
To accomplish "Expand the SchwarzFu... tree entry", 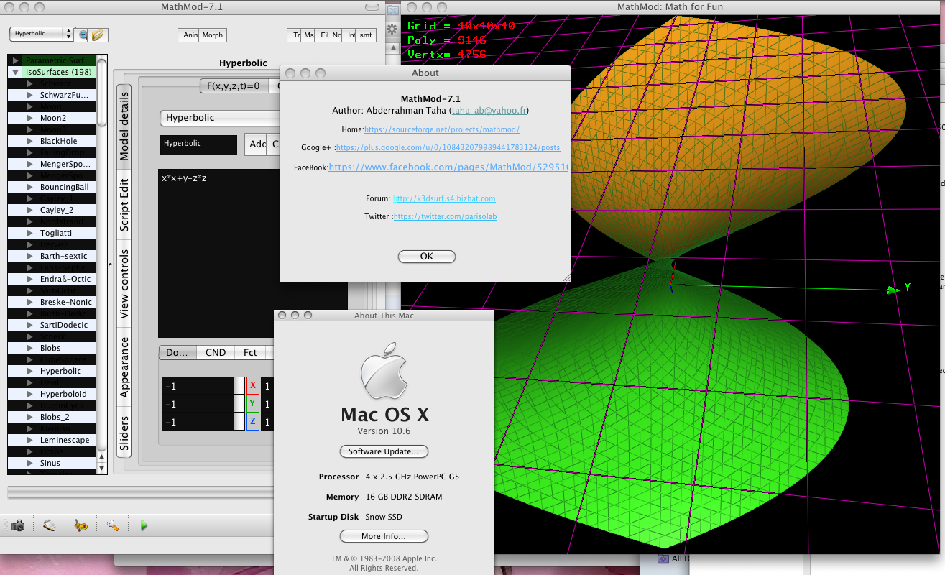I will pos(30,95).
